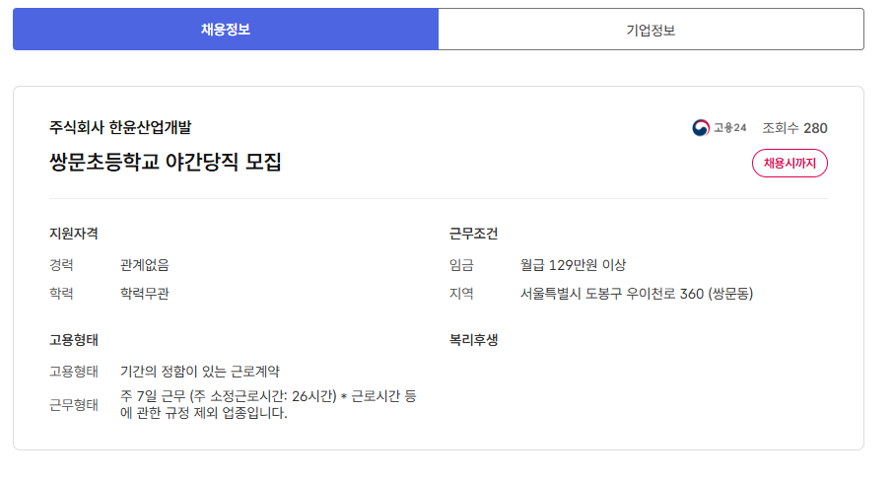Click the company name 주식회사 한윤산업개발
The image size is (892, 479).
[120, 127]
